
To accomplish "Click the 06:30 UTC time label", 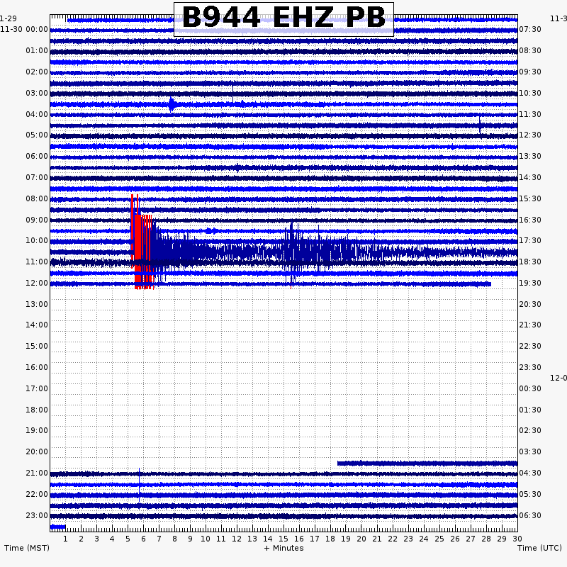I will (530, 516).
